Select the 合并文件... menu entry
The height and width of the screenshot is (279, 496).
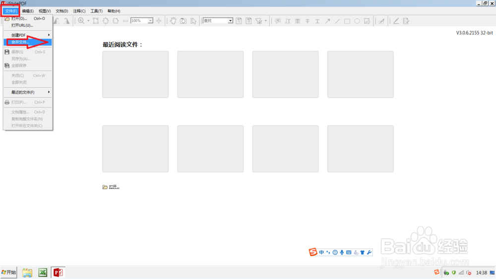click(27, 42)
